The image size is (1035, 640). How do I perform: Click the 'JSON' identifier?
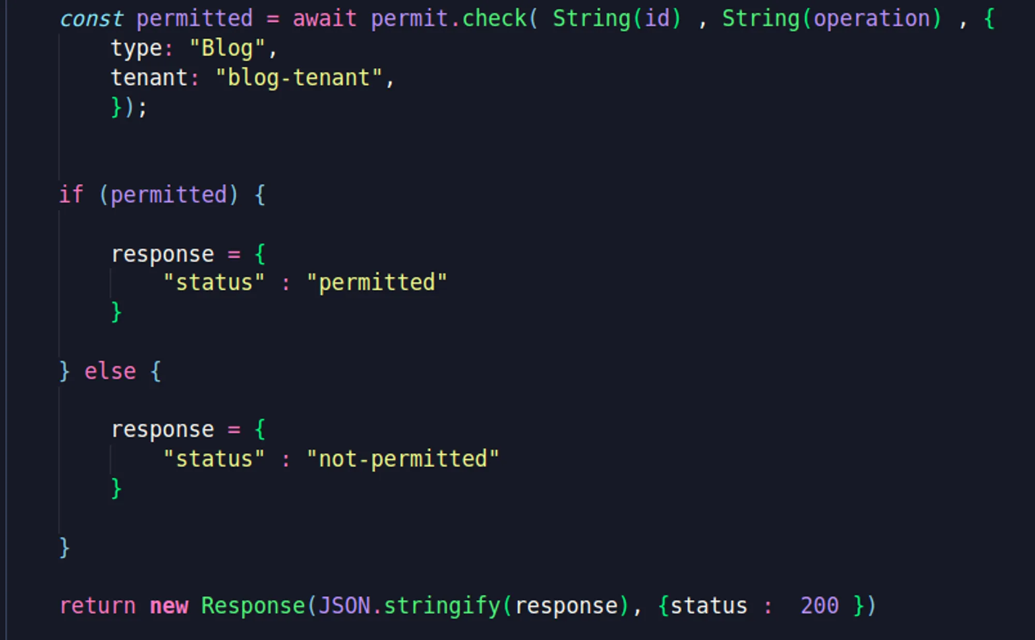(344, 606)
